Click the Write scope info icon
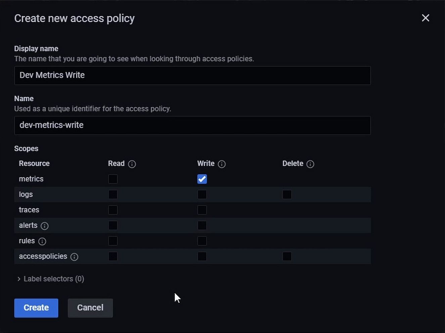The height and width of the screenshot is (333, 445). click(x=221, y=164)
